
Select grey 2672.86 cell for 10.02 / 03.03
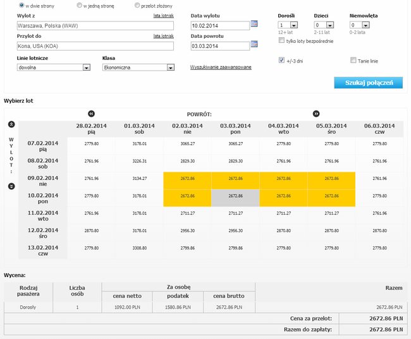[235, 198]
